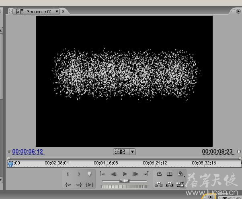Click left panel scroll-up arrow
242x199 pixels.
[x=1, y=31]
